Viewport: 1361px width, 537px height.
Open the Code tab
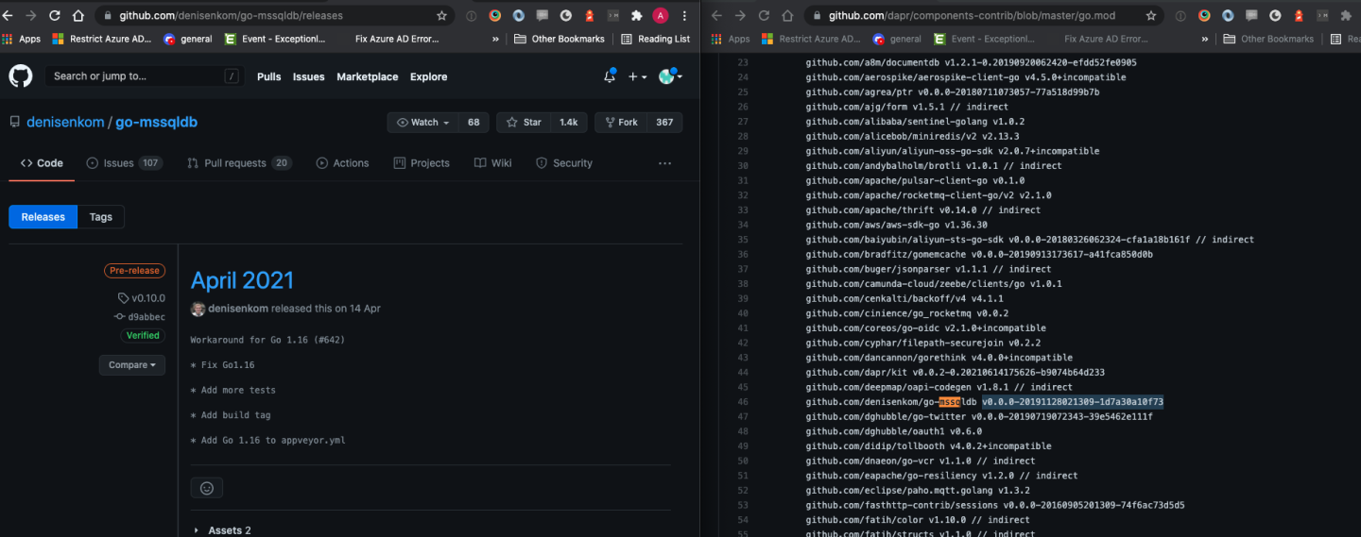point(42,163)
